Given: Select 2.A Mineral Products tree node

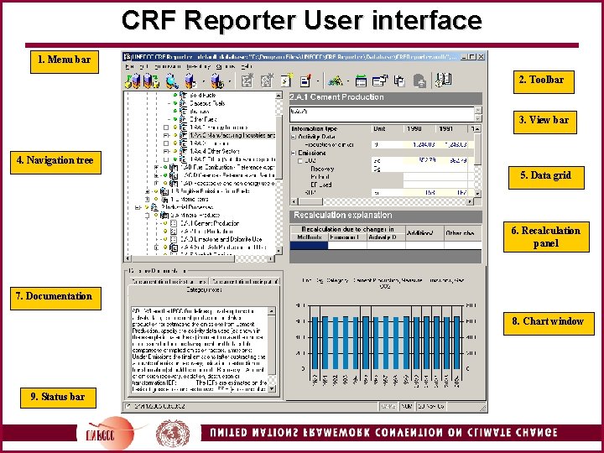Looking at the screenshot, I should 195,216.
